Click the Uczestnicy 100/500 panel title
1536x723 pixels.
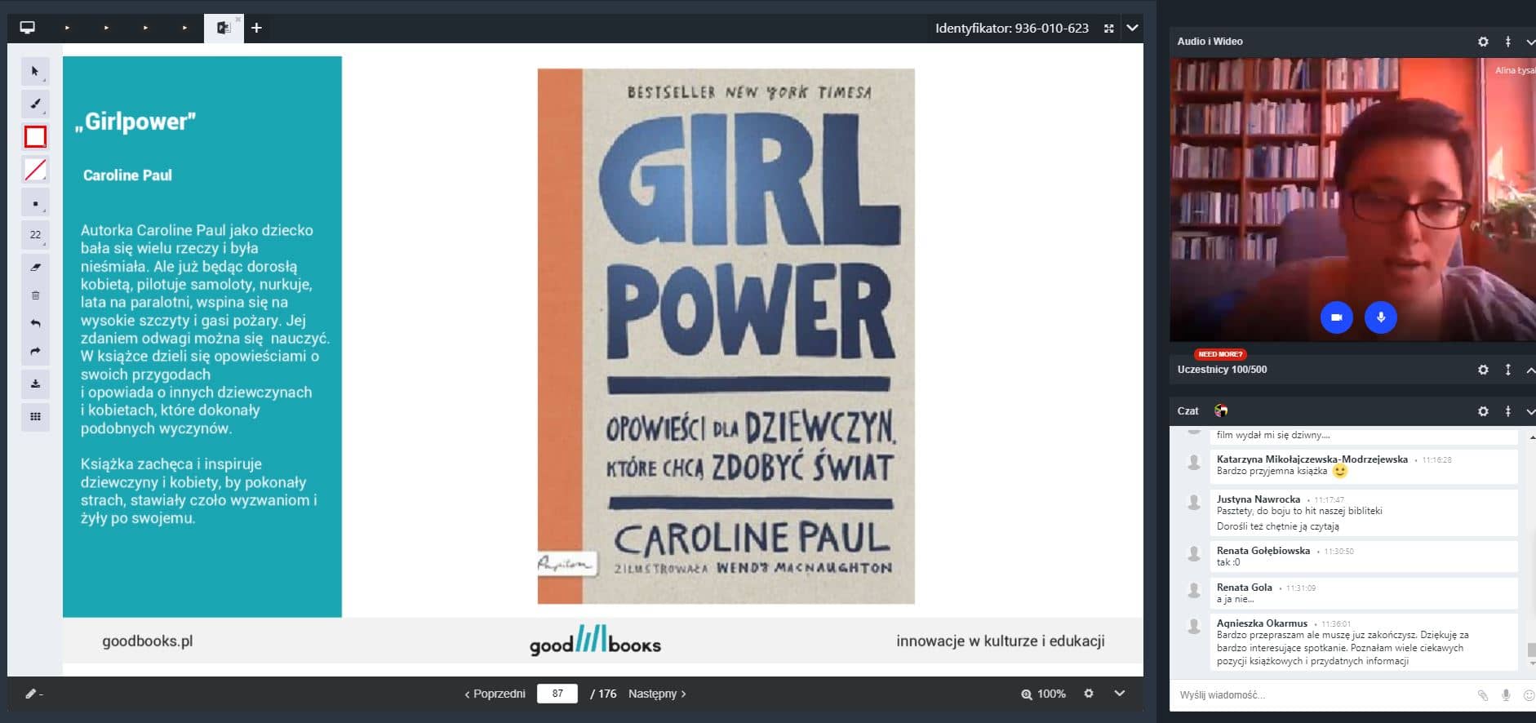[1222, 370]
